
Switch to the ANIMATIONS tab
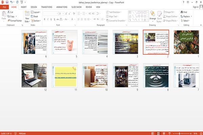[62, 7]
